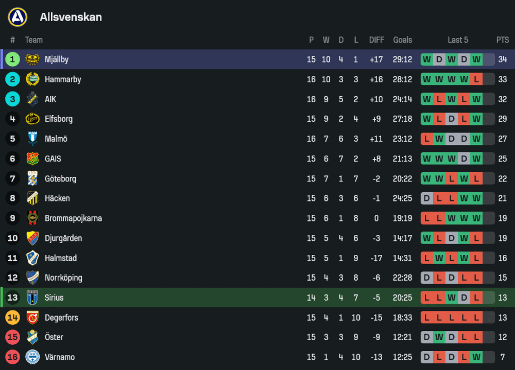This screenshot has width=515, height=370.
Task: Click Hammarby's red loss form badge
Action: (x=476, y=79)
